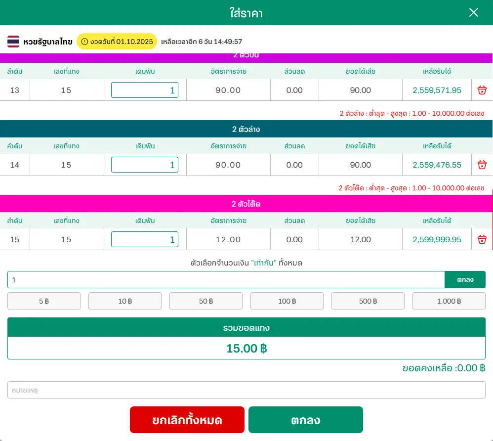Set amount to 100 ฿ preset

(x=287, y=301)
